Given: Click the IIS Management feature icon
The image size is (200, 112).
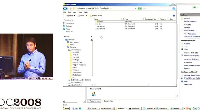Looking at the screenshot, I should (x=94, y=94).
